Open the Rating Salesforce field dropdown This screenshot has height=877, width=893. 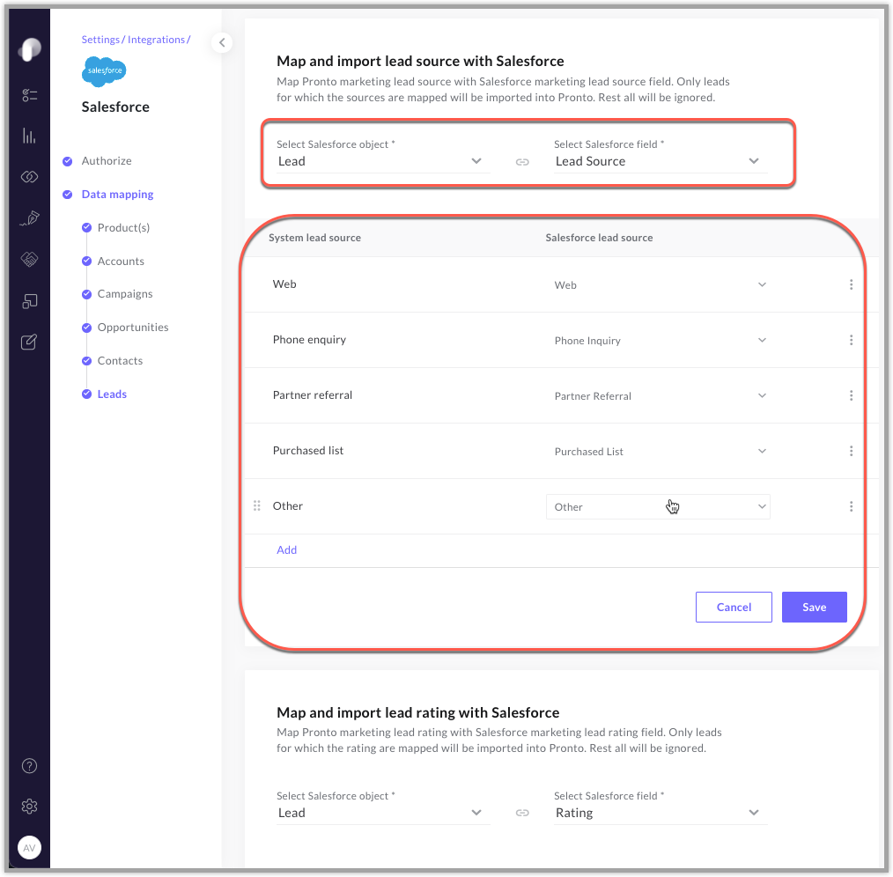[x=661, y=813]
